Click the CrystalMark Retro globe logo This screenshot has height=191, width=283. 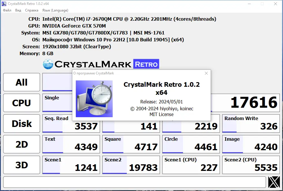click(x=48, y=64)
